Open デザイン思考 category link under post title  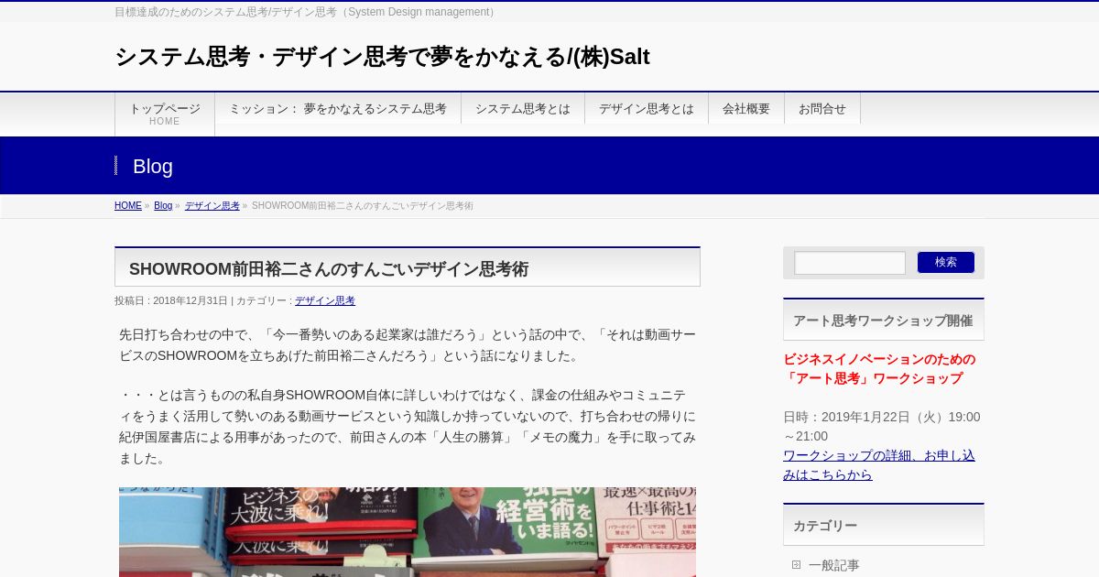(x=325, y=300)
